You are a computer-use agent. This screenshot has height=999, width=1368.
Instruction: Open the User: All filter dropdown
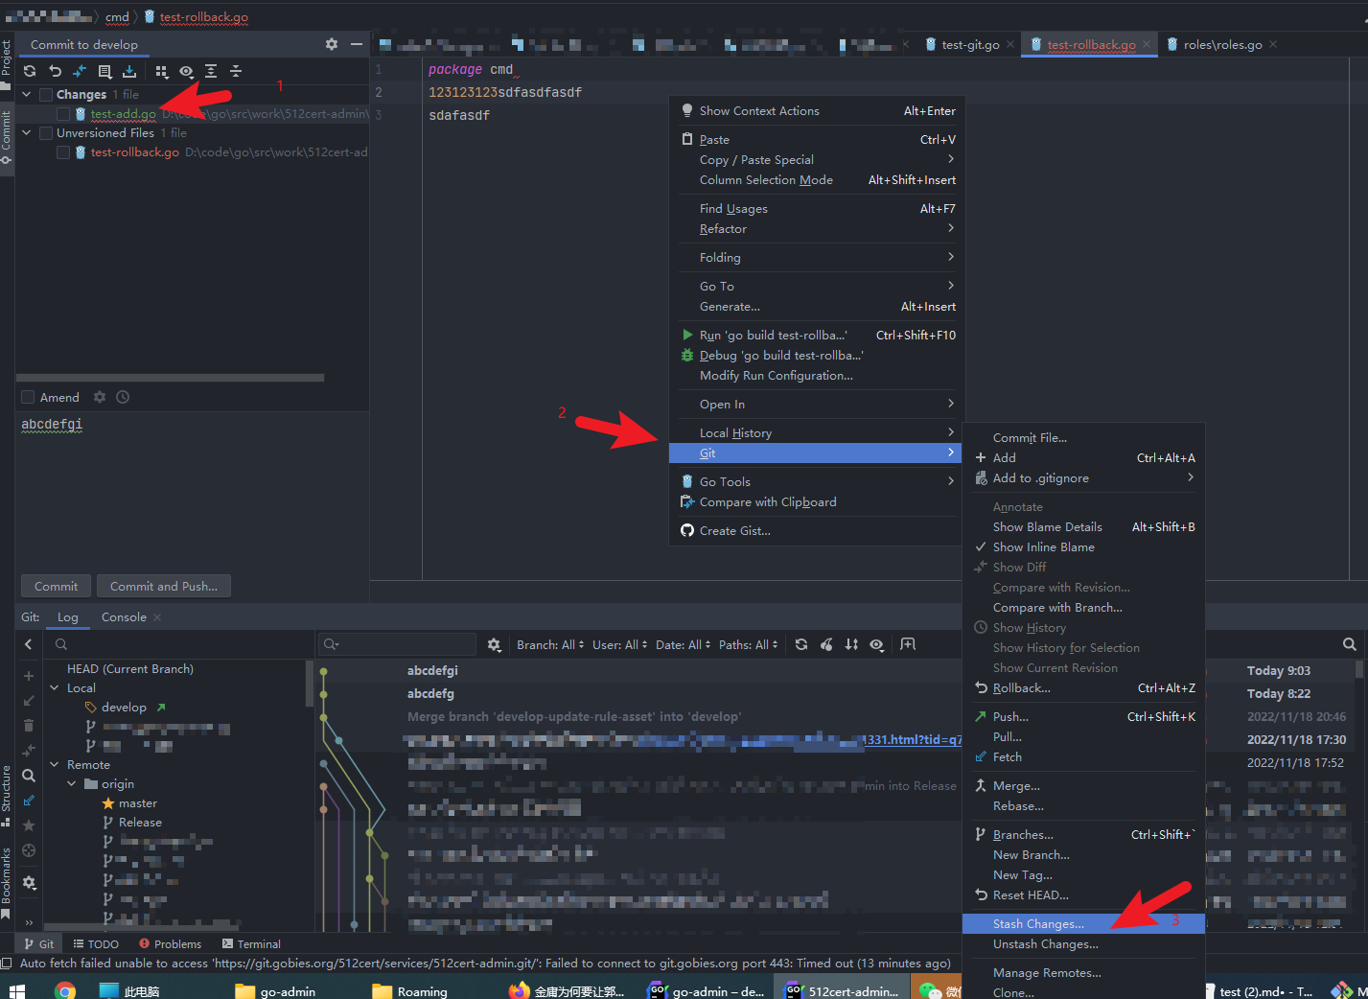click(x=619, y=645)
